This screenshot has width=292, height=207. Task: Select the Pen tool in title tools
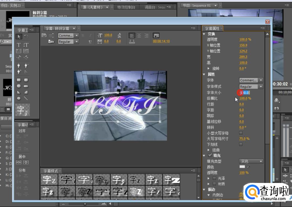(19, 66)
